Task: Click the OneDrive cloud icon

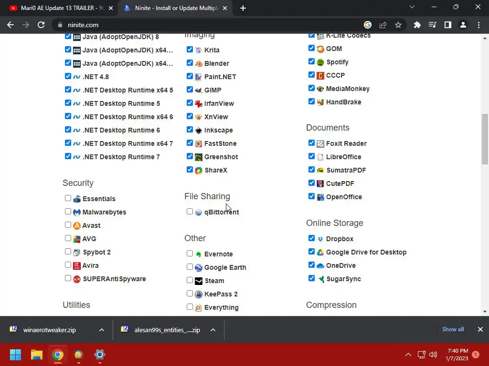Action: 320,265
